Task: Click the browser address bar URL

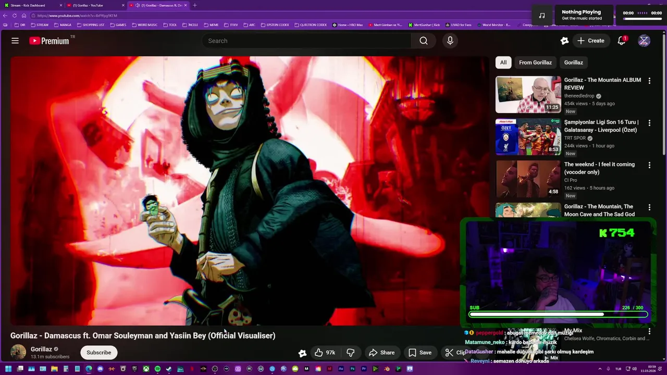Action: [x=77, y=16]
